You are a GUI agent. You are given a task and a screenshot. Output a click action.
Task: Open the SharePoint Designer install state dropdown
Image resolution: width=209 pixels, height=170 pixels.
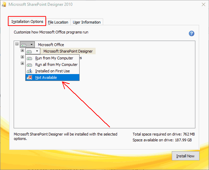(x=33, y=51)
